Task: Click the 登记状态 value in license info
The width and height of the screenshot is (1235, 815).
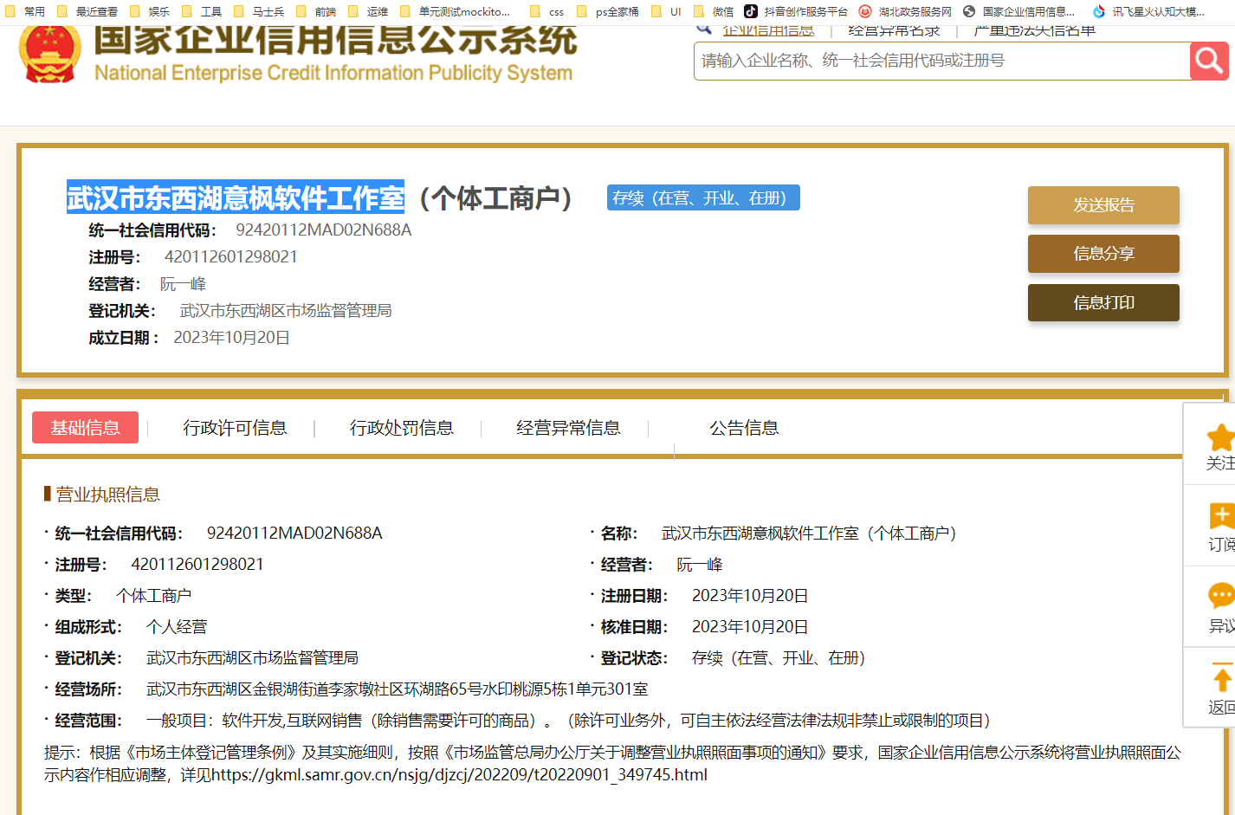Action: pos(779,658)
